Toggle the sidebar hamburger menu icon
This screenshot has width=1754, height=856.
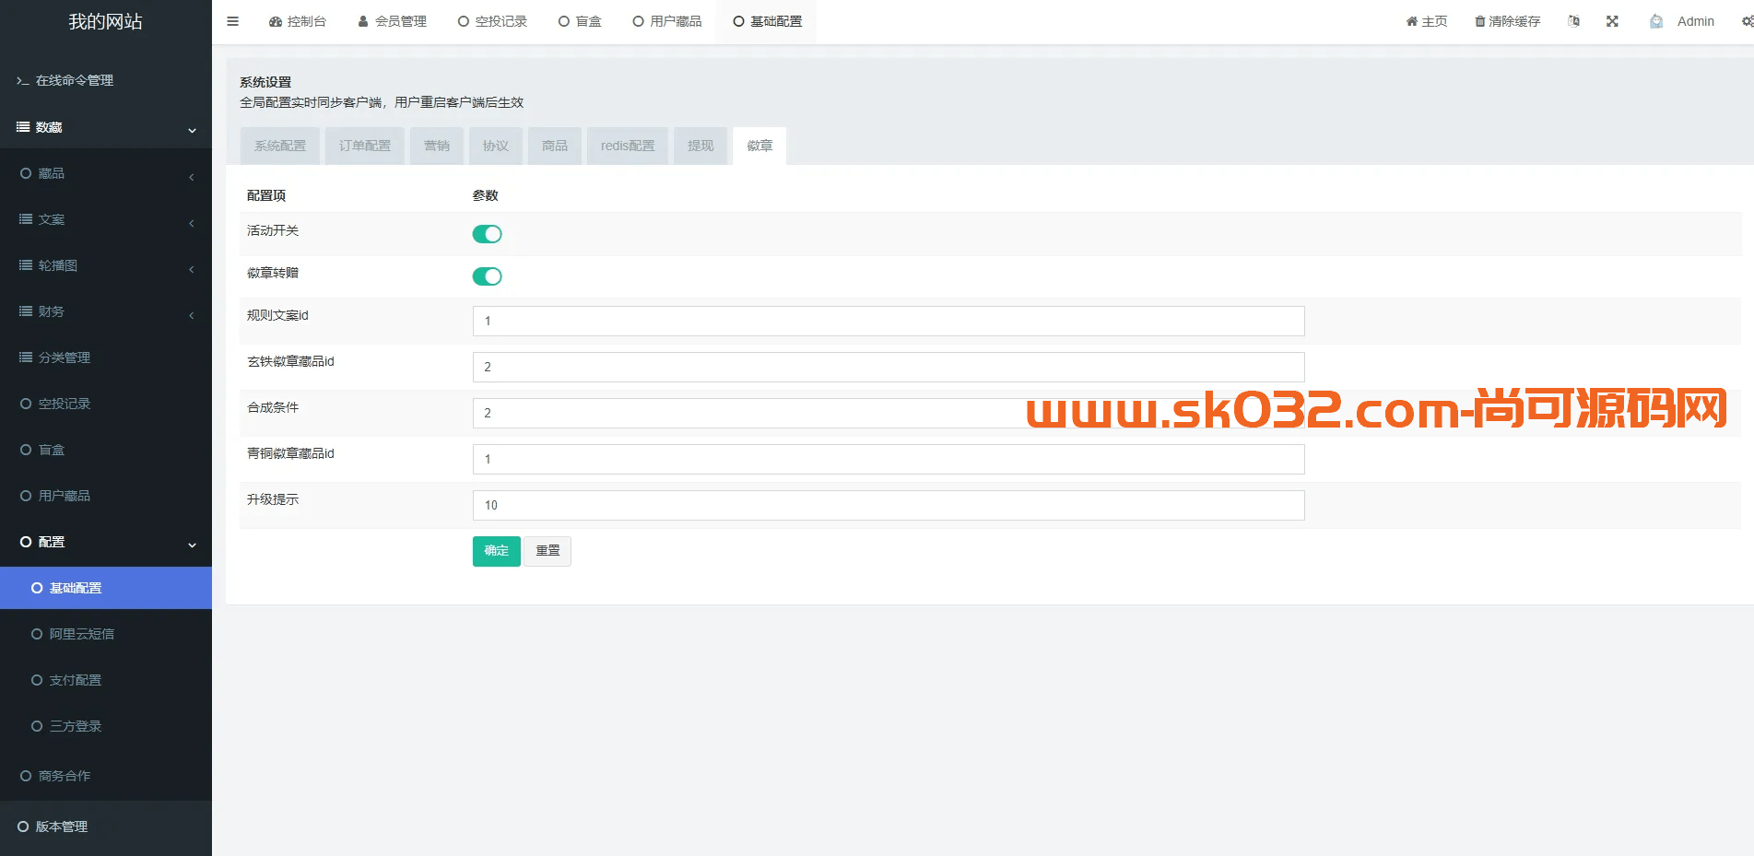[232, 21]
